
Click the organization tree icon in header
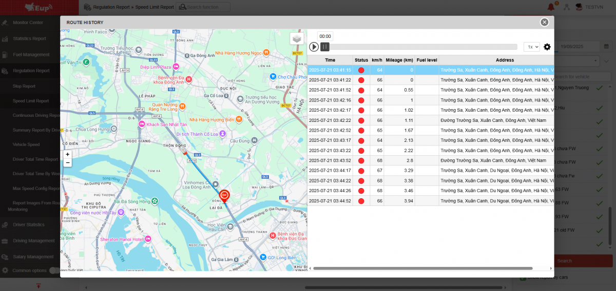[567, 7]
